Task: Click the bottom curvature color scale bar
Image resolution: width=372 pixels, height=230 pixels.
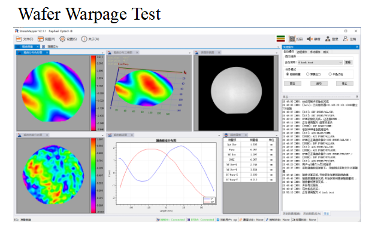Action: pos(93,176)
